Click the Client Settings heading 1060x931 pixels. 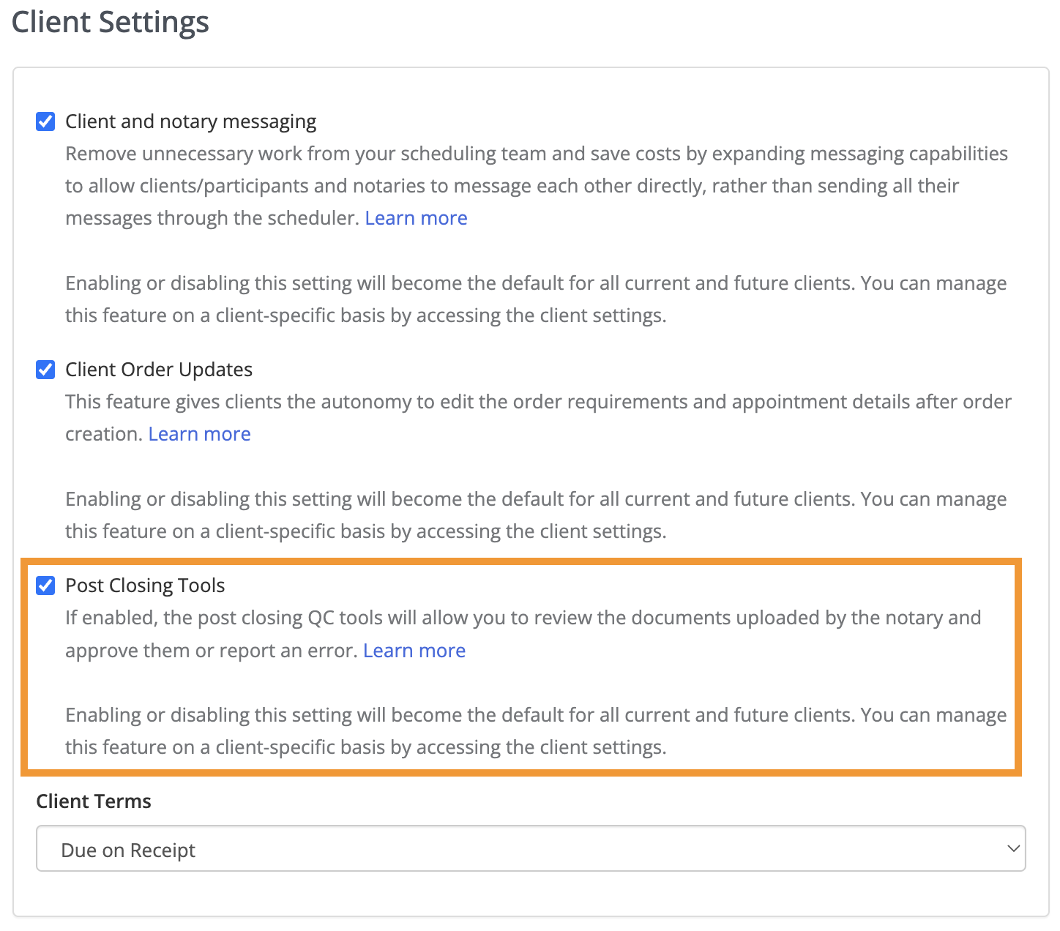[110, 23]
